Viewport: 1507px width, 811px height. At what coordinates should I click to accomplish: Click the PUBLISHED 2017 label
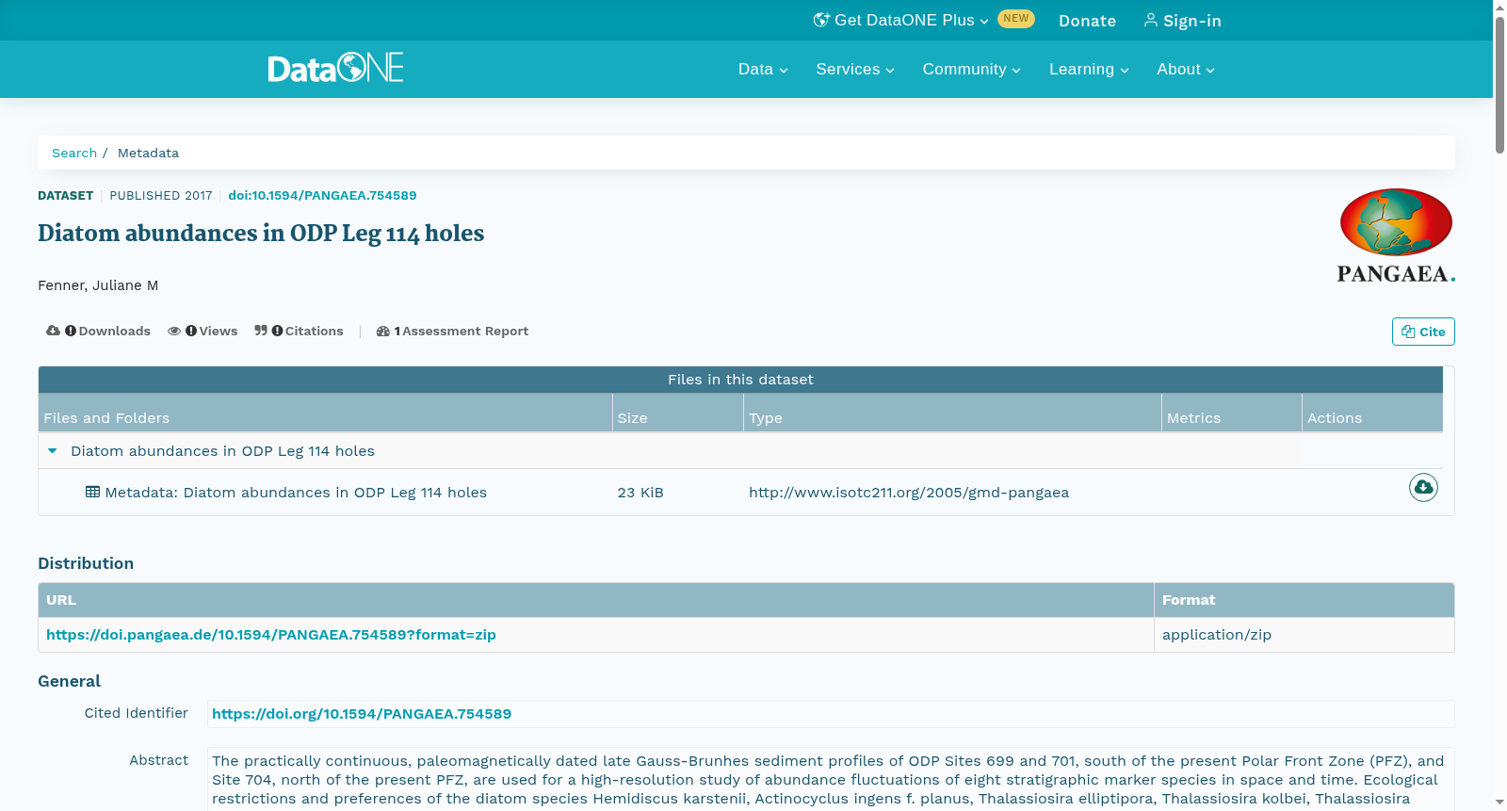tap(161, 196)
